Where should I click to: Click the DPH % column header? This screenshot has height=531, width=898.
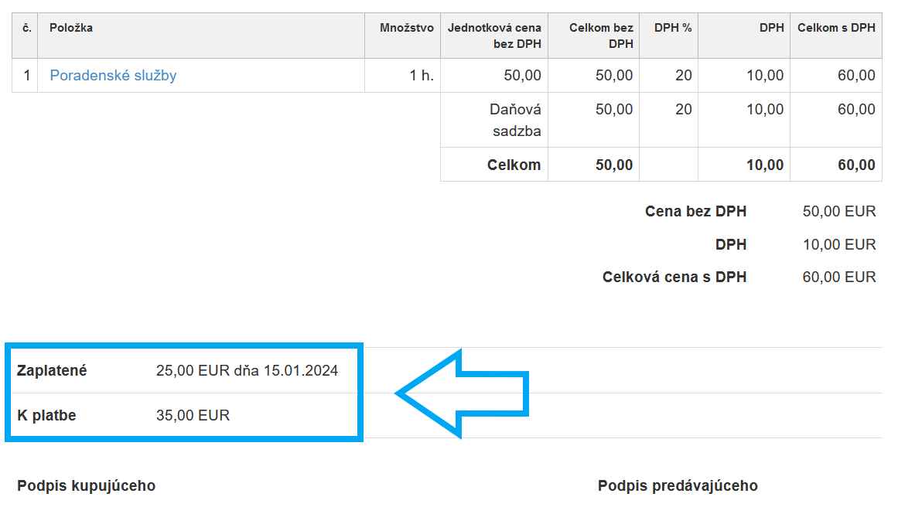tap(673, 29)
